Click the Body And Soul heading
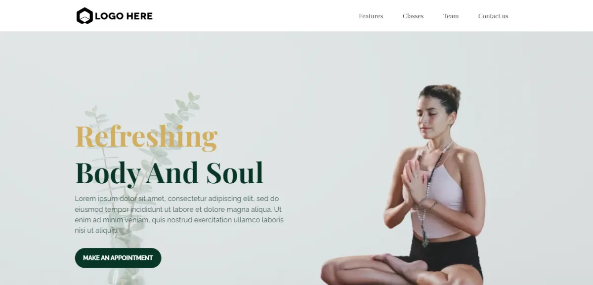Image resolution: width=593 pixels, height=285 pixels. (x=169, y=173)
